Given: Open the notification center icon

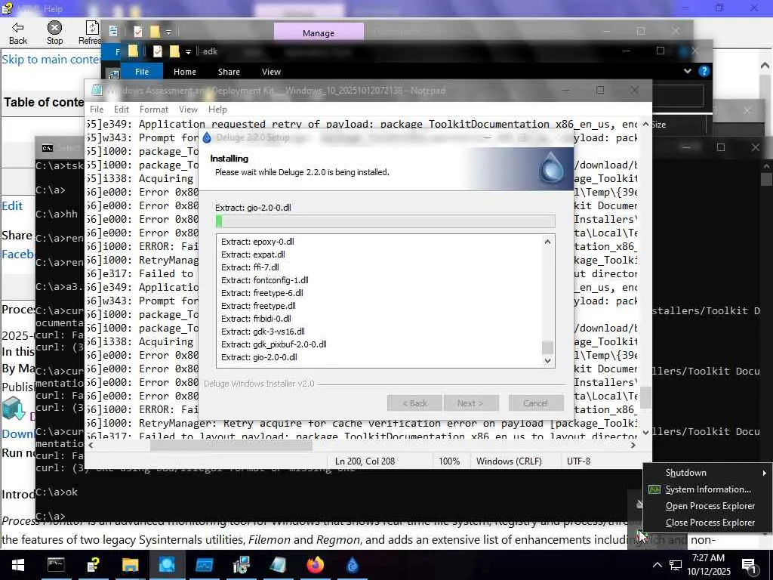Looking at the screenshot, I should [750, 566].
